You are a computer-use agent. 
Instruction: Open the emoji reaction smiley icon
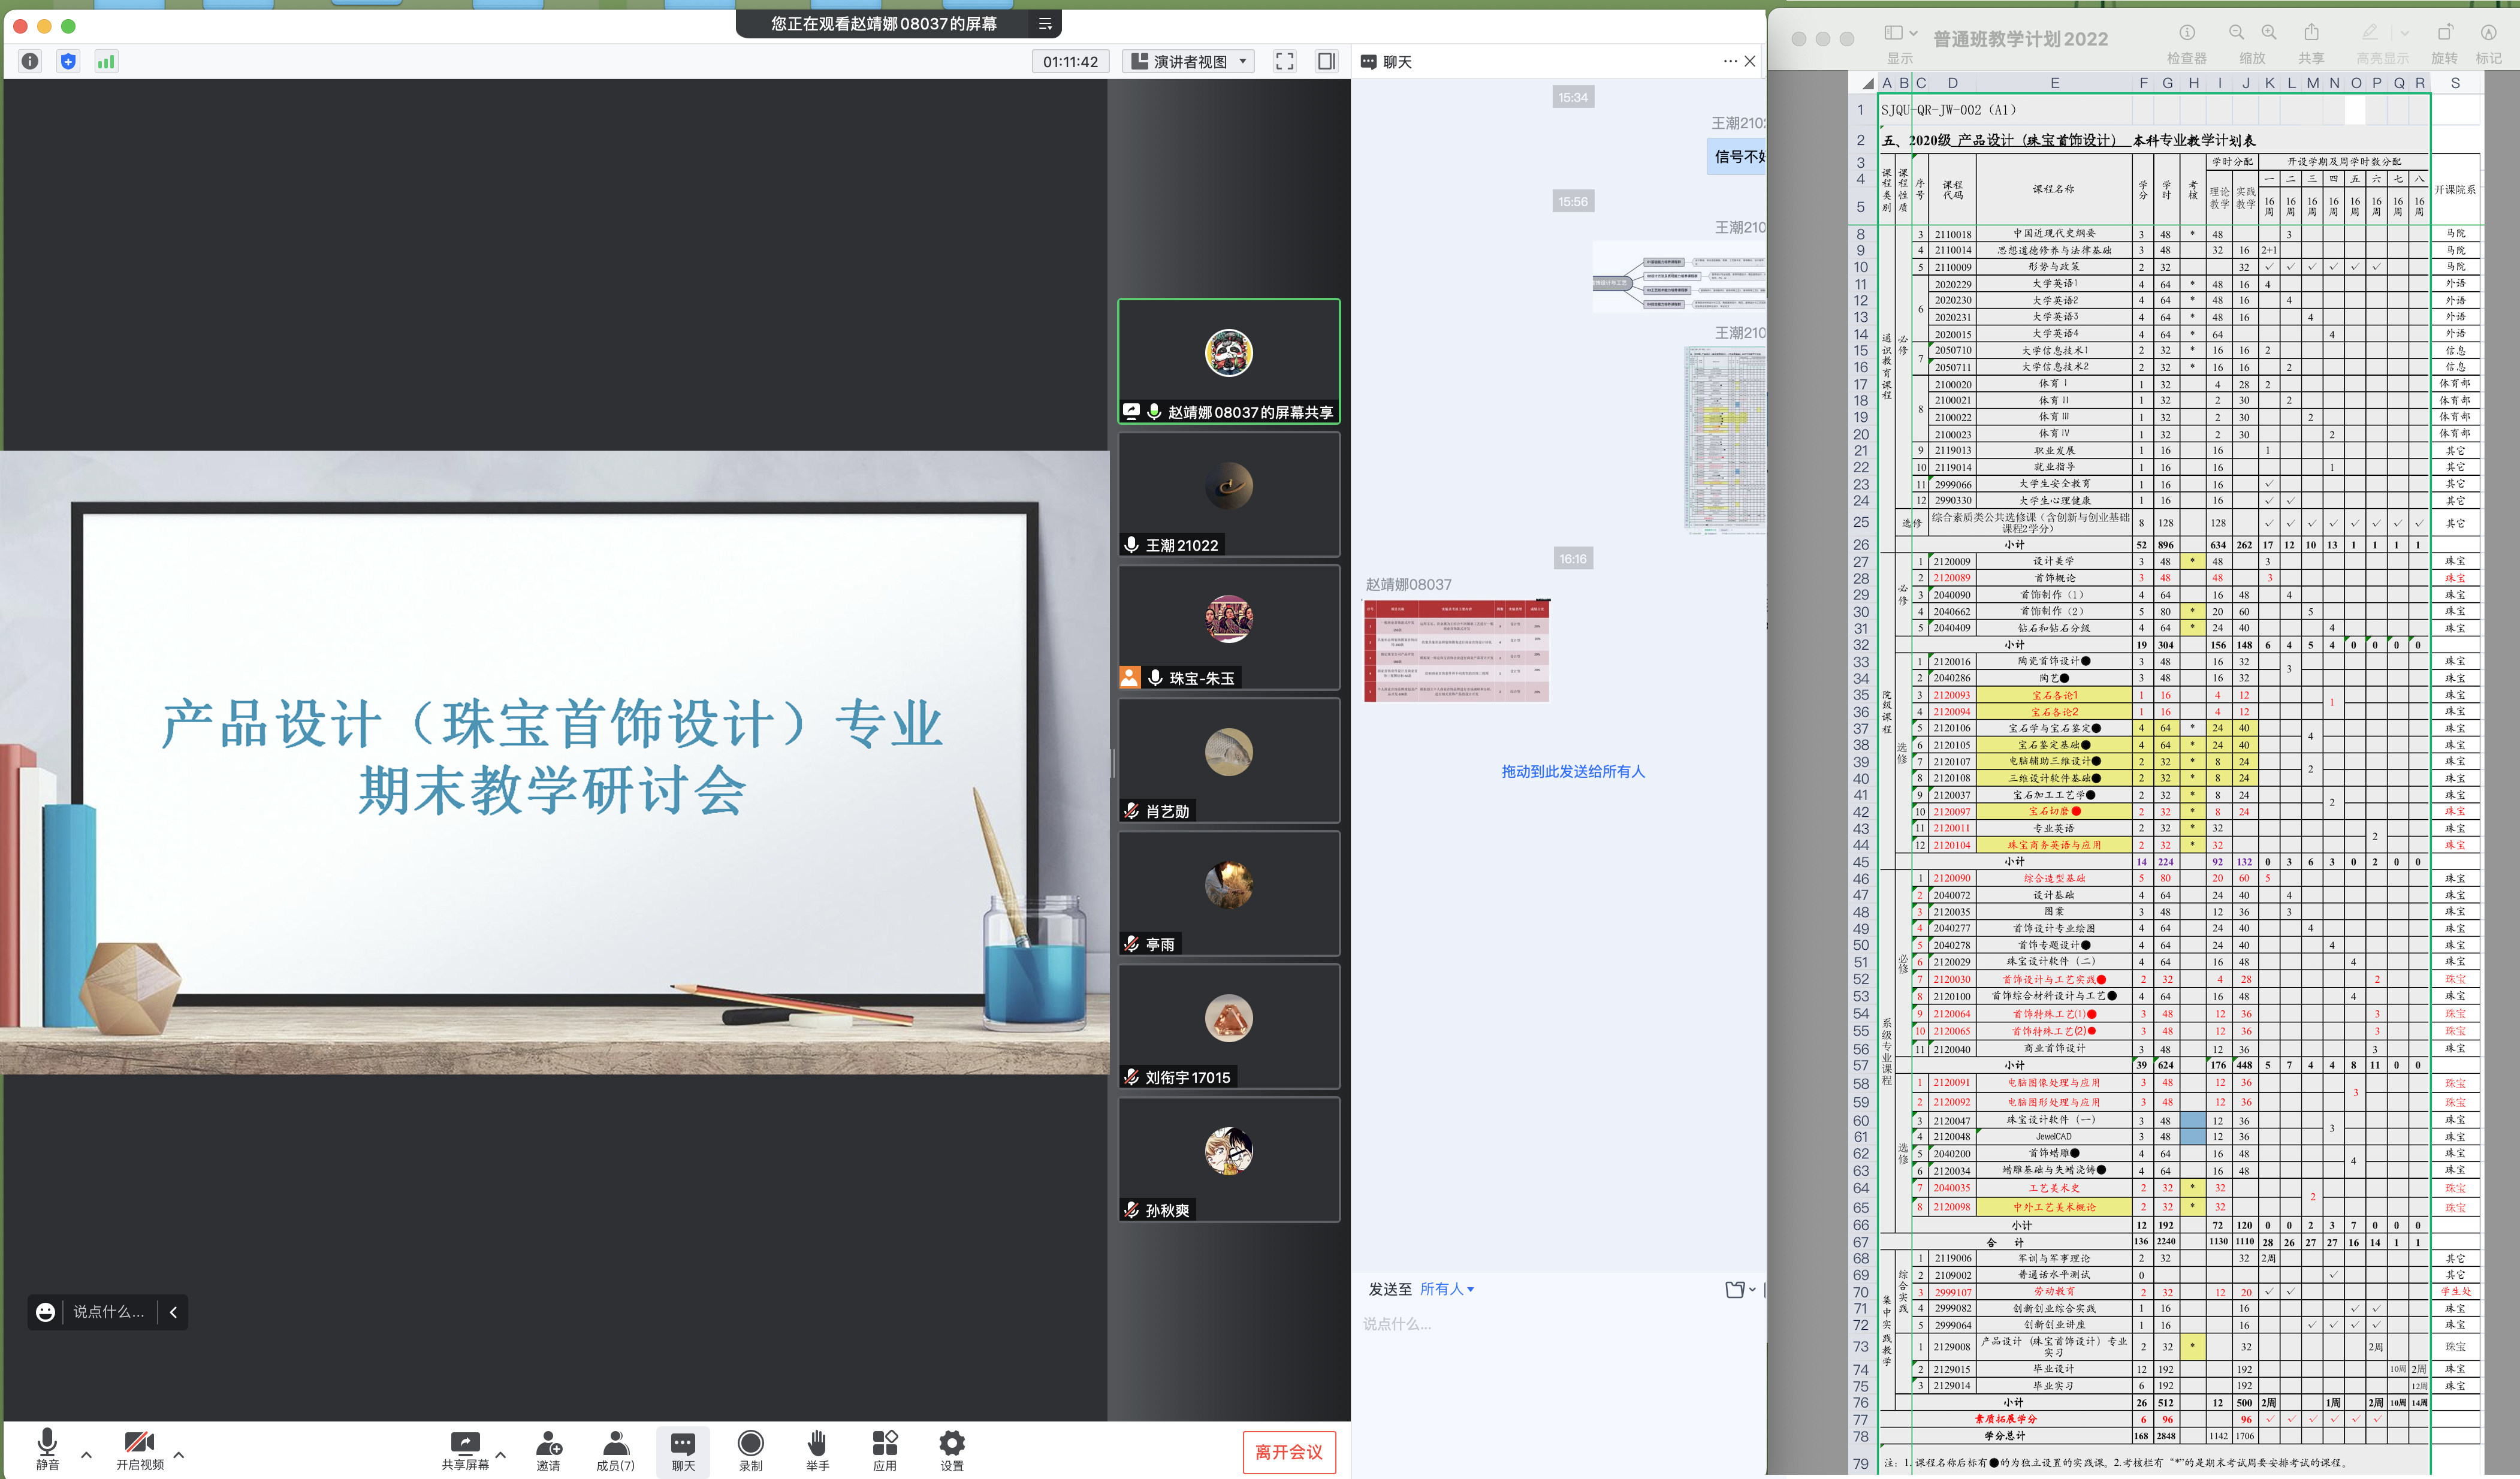[46, 1312]
